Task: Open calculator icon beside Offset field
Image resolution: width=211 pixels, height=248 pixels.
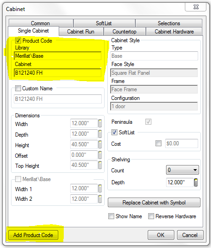Action: [x=100, y=155]
